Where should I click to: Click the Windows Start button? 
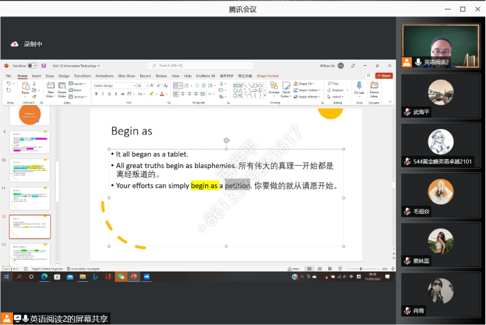6,277
